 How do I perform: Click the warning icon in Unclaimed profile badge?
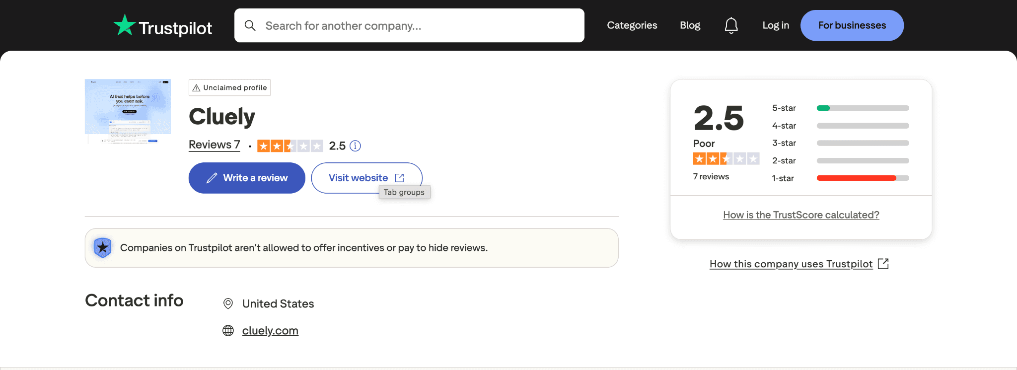pos(197,88)
